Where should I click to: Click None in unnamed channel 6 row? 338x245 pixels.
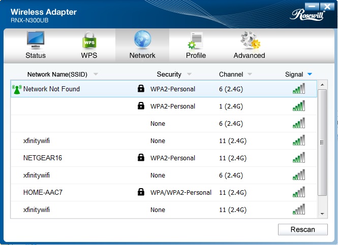(x=158, y=124)
